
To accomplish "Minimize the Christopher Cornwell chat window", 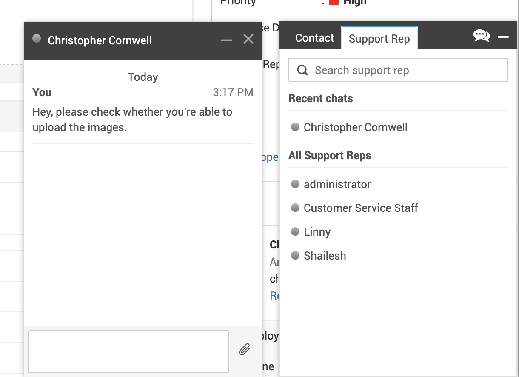I will [226, 40].
